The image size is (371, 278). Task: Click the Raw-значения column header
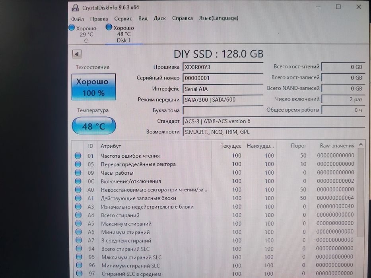pos(332,146)
